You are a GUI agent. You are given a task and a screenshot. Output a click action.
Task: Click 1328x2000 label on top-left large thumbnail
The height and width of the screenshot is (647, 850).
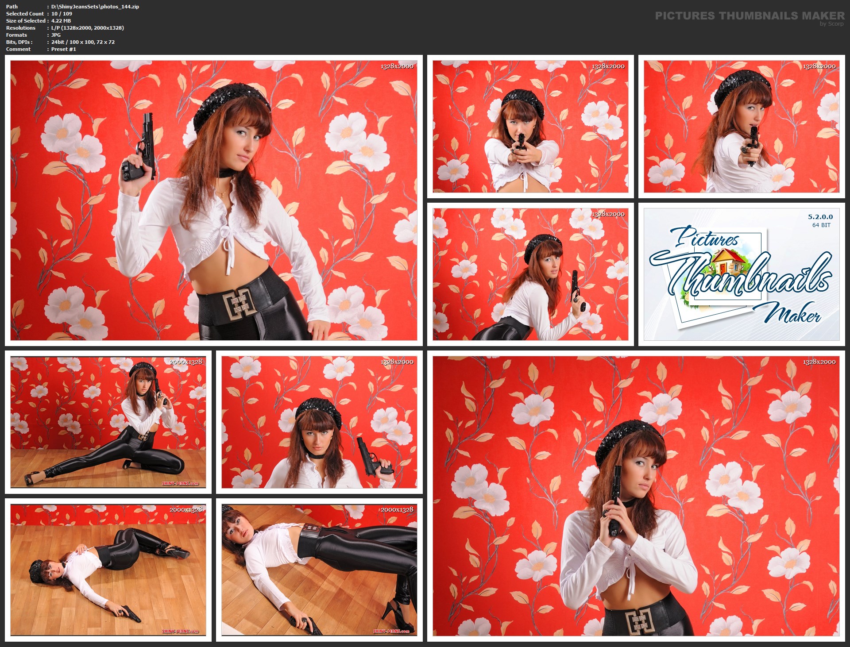tap(397, 66)
